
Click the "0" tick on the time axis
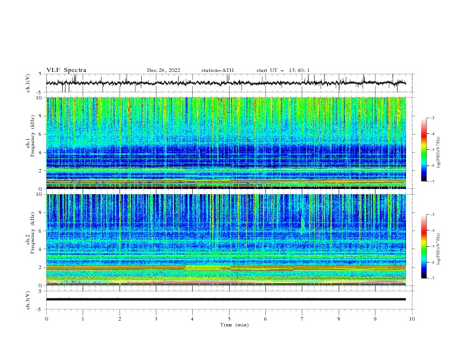pos(46,319)
